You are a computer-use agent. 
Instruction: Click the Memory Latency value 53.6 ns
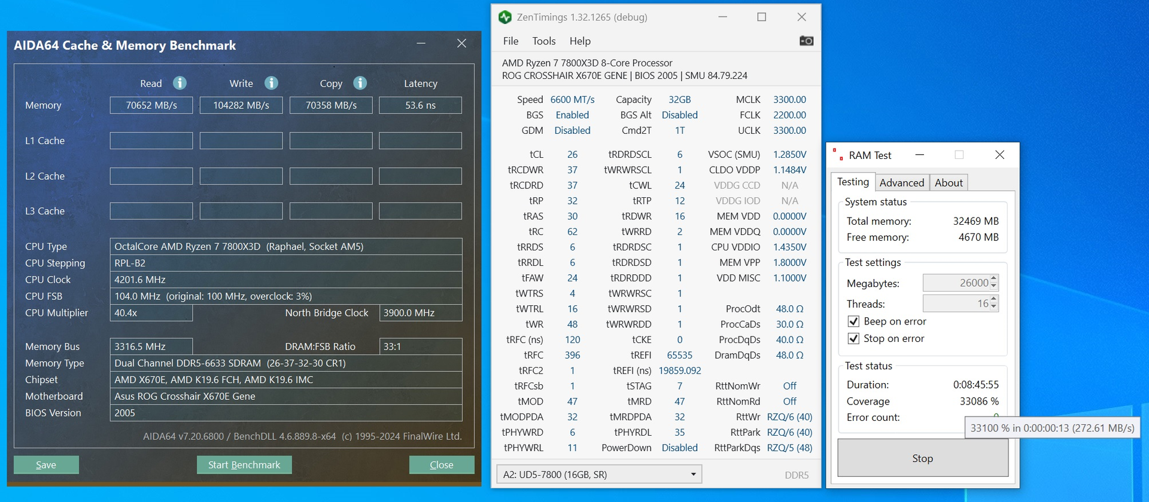(x=420, y=105)
